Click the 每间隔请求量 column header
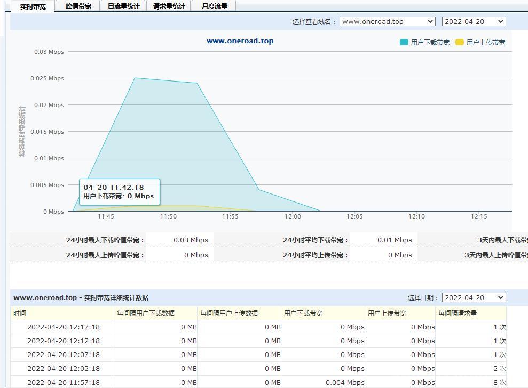Viewport: 528px width, 388px height. pyautogui.click(x=458, y=313)
